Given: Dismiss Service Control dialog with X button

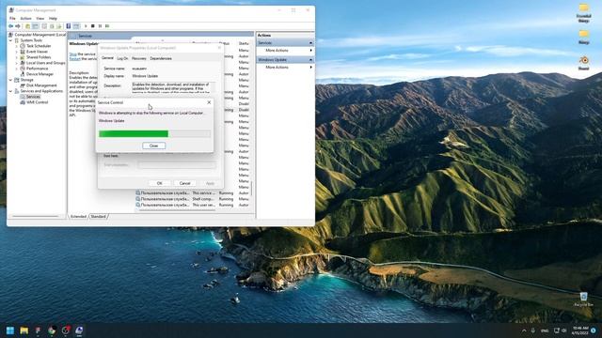Looking at the screenshot, I should click(209, 102).
